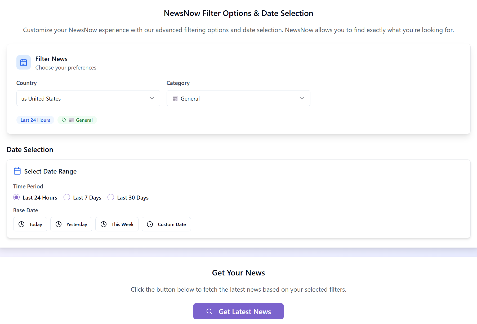The image size is (477, 324).
Task: Click the chevron arrow in Country field
Action: (x=152, y=98)
